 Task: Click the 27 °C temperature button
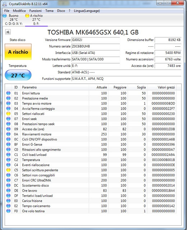[x=18, y=75]
